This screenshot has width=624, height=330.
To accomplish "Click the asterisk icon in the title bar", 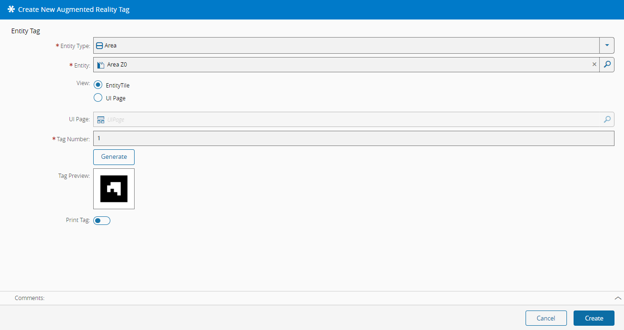I will [11, 10].
